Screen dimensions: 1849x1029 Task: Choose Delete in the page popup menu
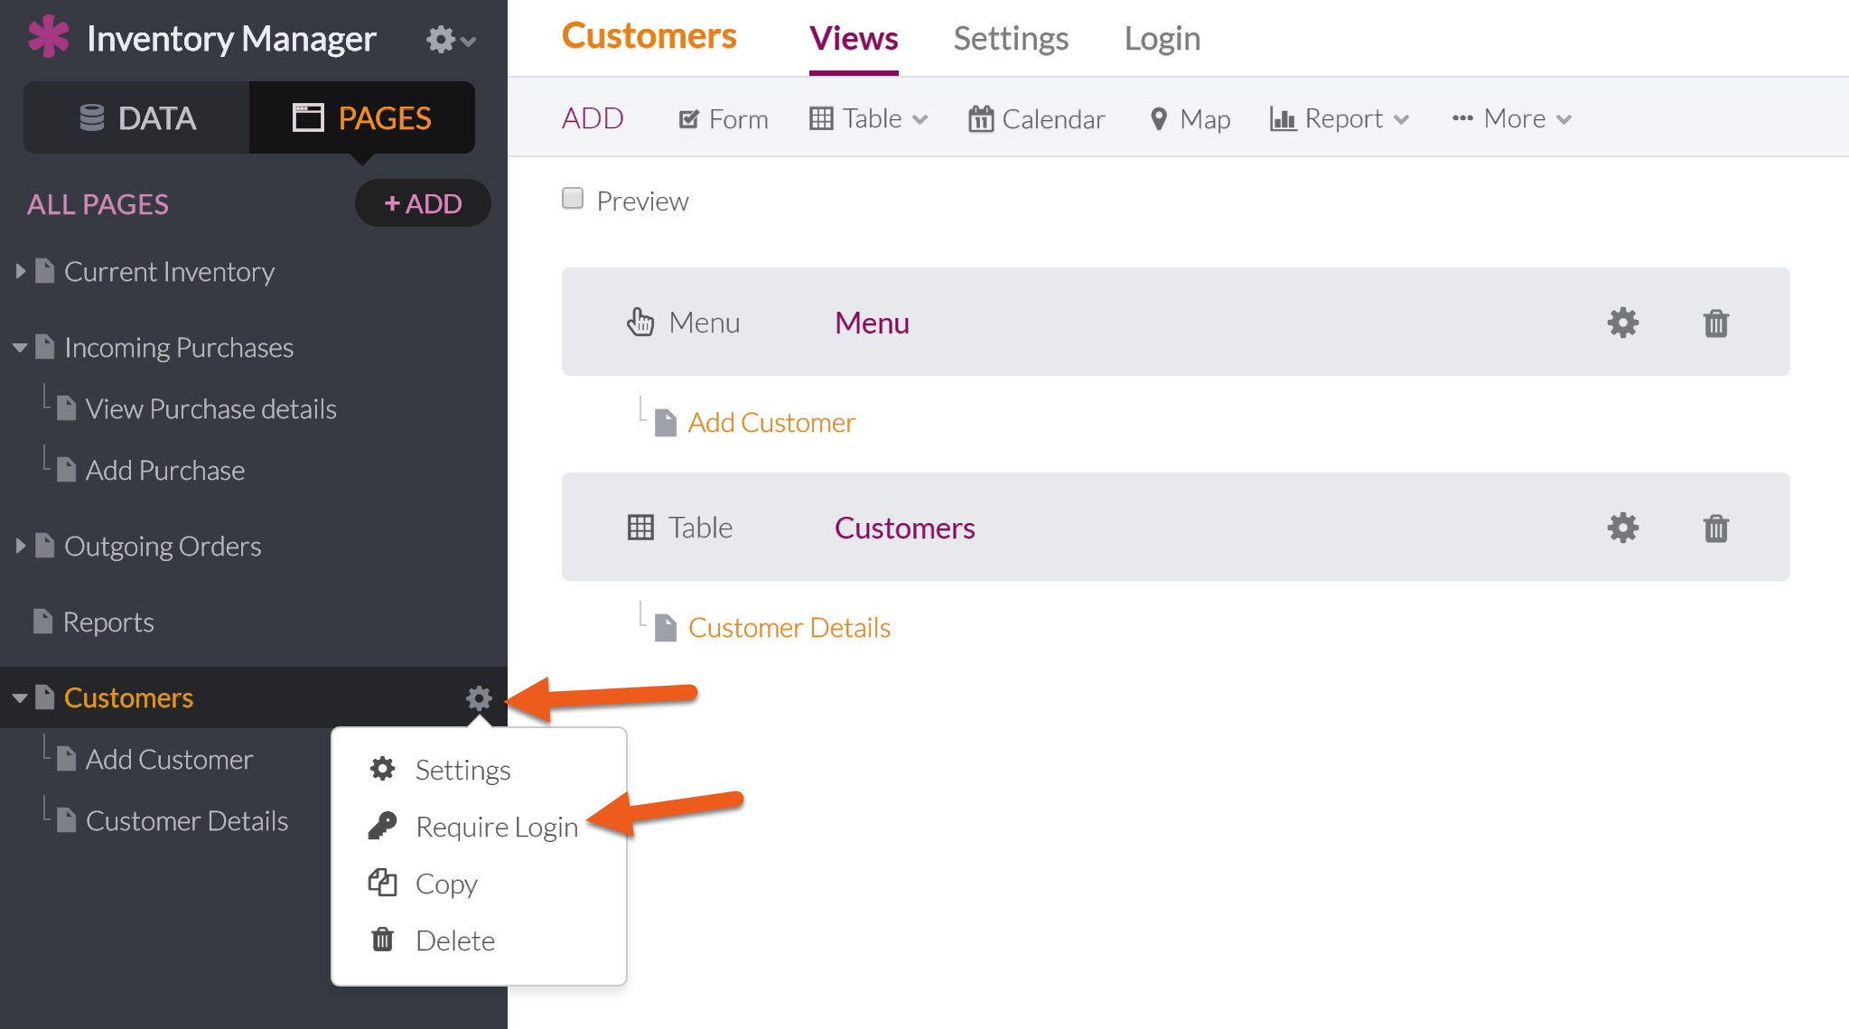pyautogui.click(x=455, y=940)
